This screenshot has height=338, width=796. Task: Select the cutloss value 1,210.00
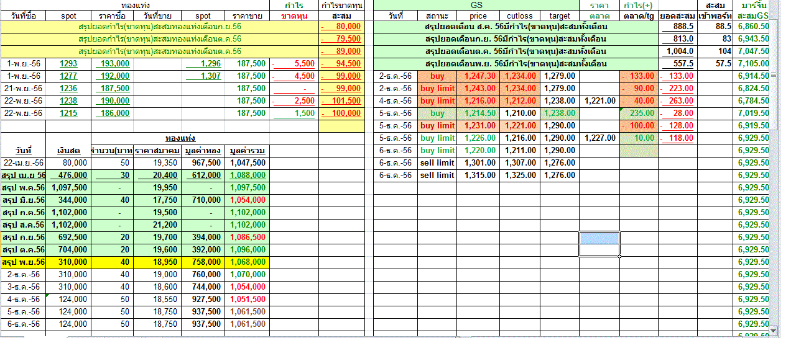(519, 113)
